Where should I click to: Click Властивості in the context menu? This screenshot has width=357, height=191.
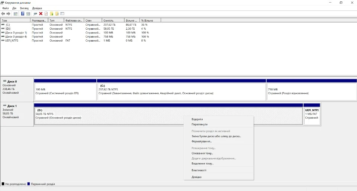pos(199,170)
